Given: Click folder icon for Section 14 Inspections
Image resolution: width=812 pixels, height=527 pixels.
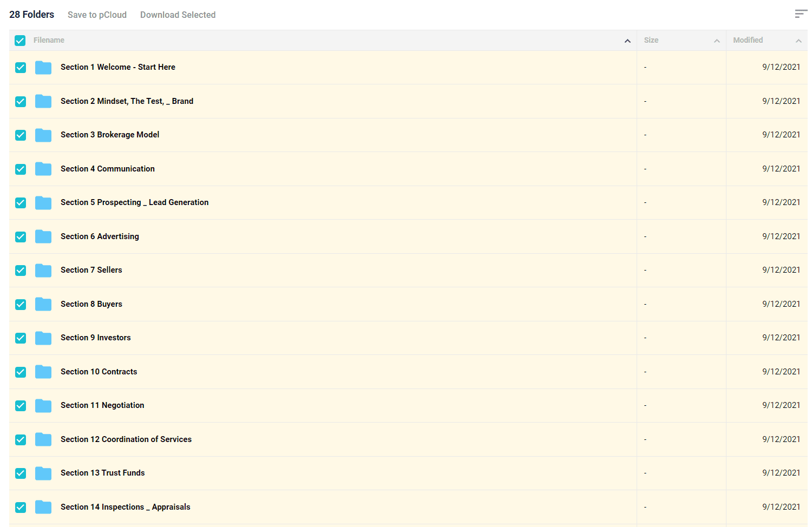Looking at the screenshot, I should pos(43,507).
